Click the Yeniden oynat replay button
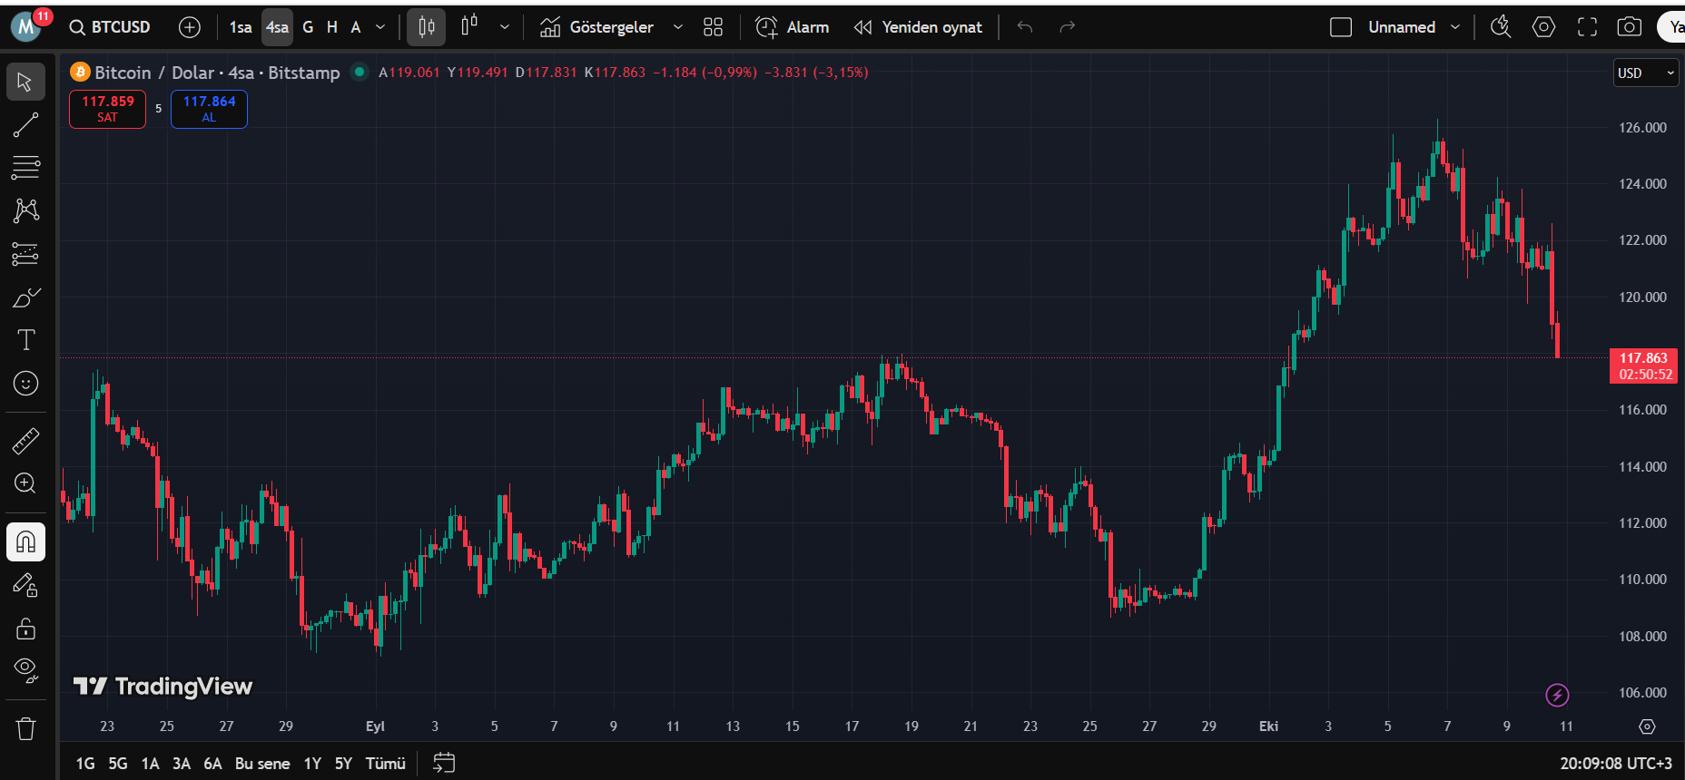The width and height of the screenshot is (1685, 780). tap(919, 27)
